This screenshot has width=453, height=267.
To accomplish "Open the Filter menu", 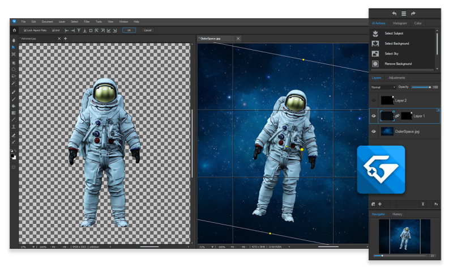I will point(87,22).
